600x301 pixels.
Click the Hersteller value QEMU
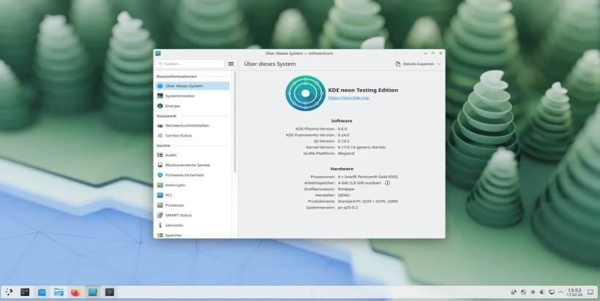click(x=344, y=195)
